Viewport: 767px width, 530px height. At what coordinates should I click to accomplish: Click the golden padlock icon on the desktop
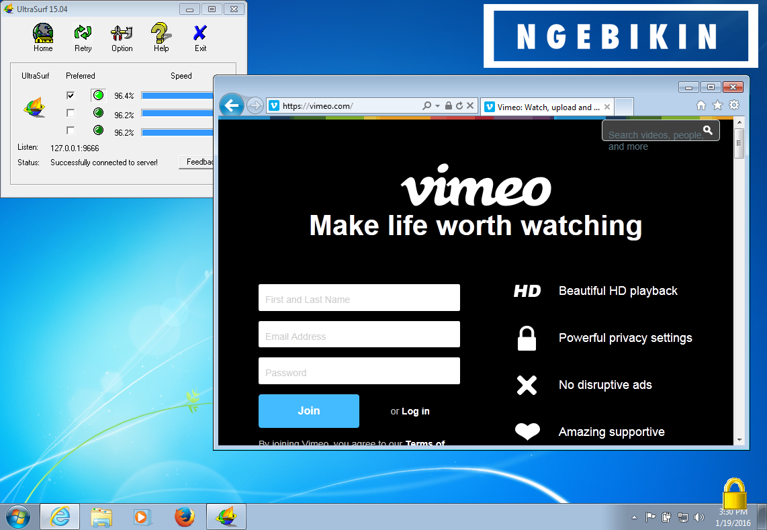[x=735, y=494]
